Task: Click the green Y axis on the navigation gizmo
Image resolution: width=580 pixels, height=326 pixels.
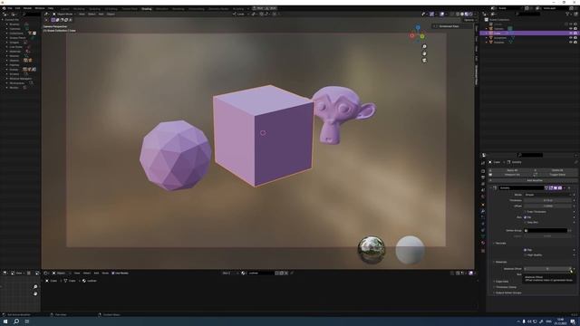Action: (422, 36)
